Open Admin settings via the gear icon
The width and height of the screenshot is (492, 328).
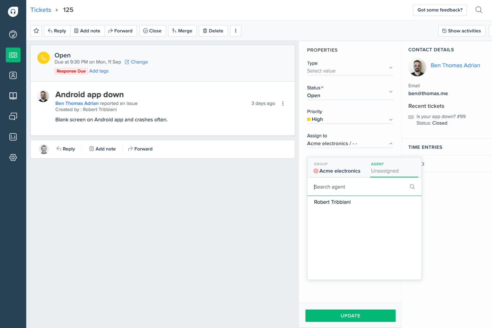tap(13, 157)
